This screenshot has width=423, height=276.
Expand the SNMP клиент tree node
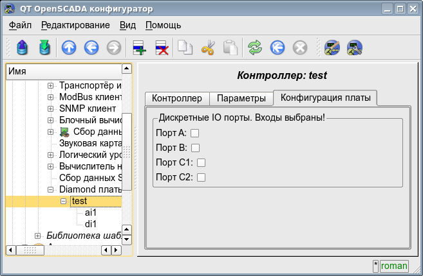coord(52,108)
